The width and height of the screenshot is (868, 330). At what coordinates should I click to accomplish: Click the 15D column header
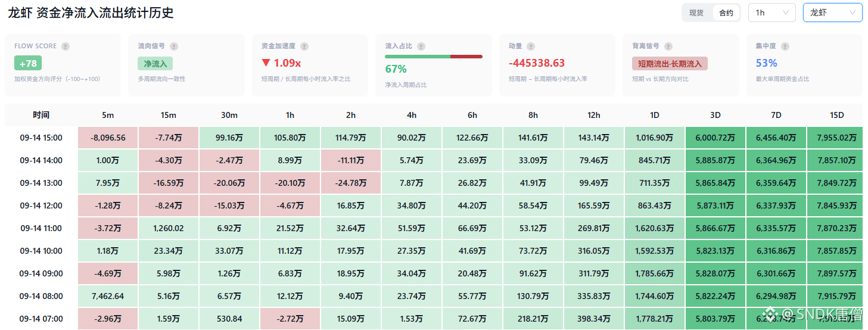[836, 115]
